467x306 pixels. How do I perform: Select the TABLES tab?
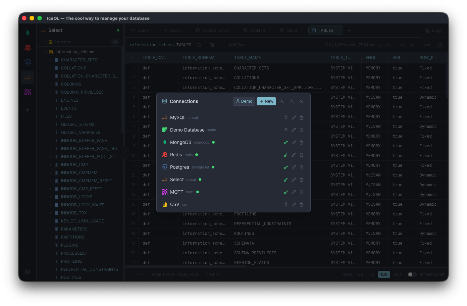pos(325,31)
